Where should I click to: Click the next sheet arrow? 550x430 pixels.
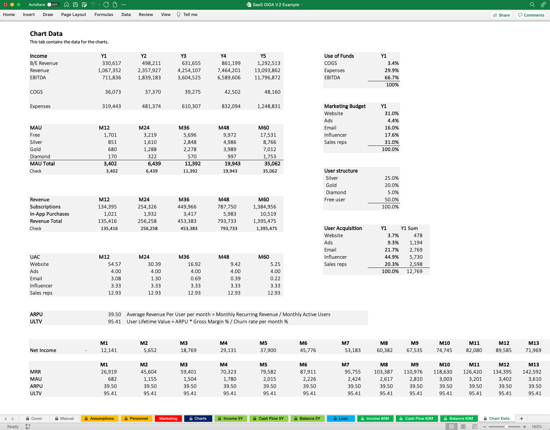point(13,419)
